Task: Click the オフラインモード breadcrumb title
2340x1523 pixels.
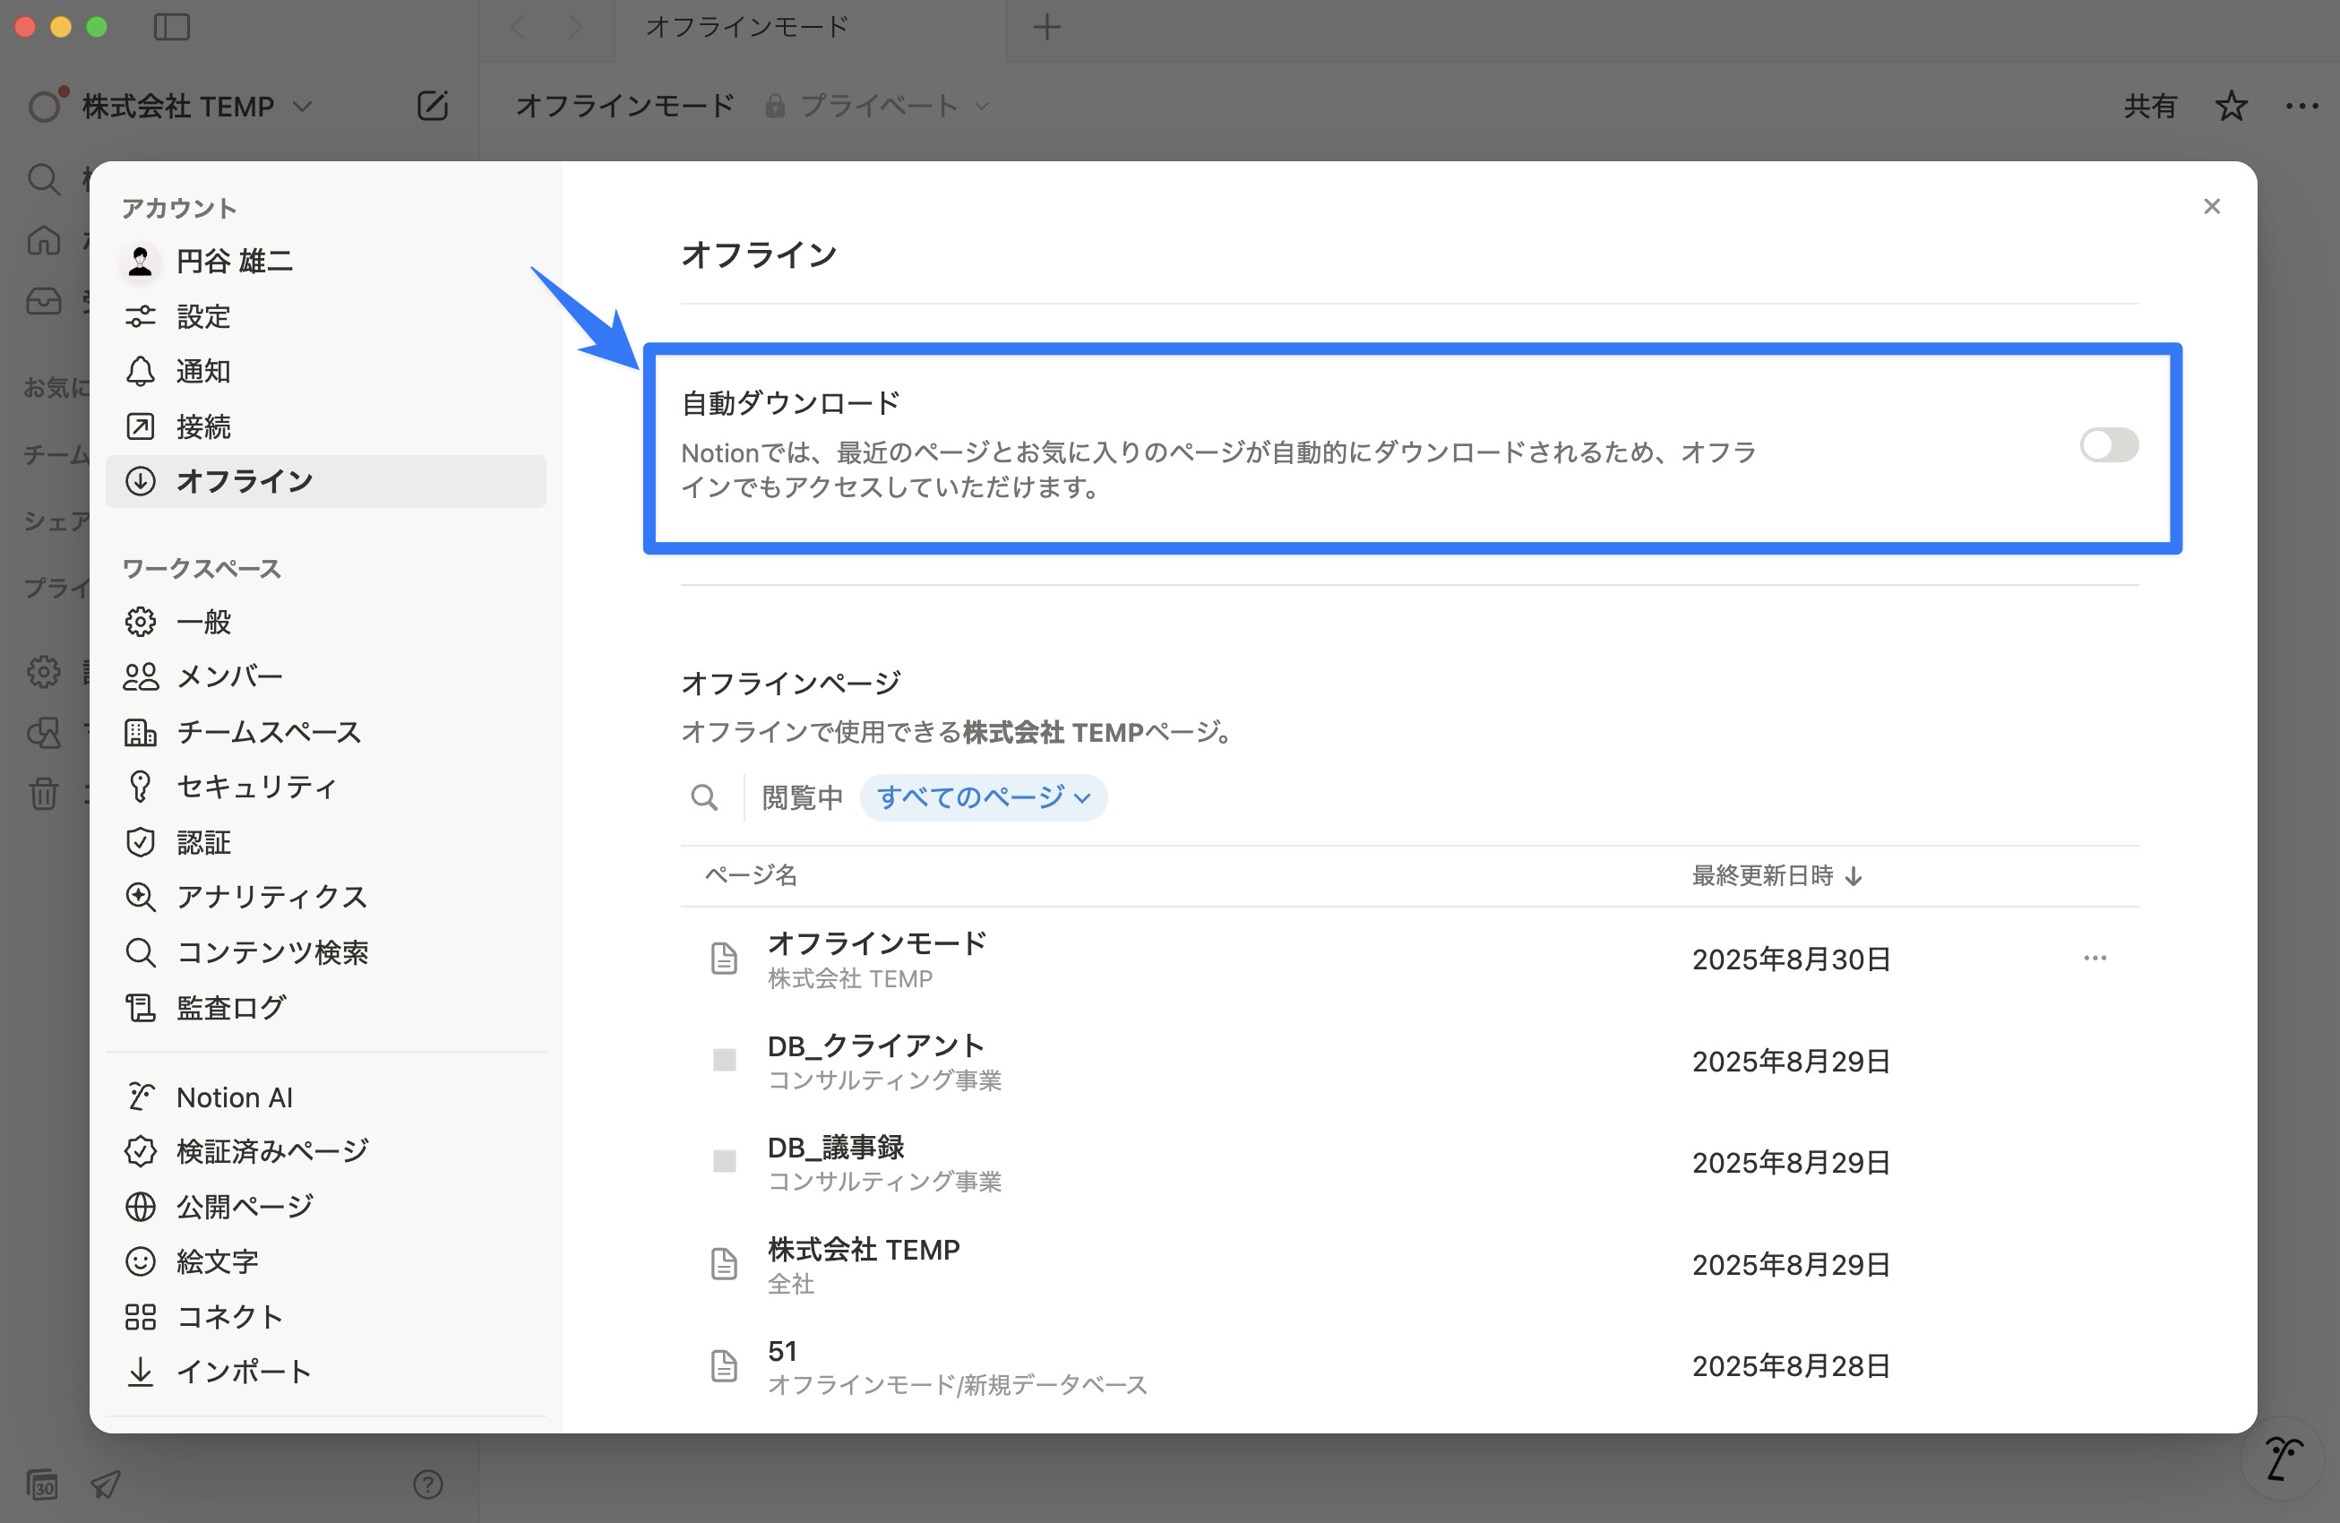Action: pyautogui.click(x=624, y=105)
